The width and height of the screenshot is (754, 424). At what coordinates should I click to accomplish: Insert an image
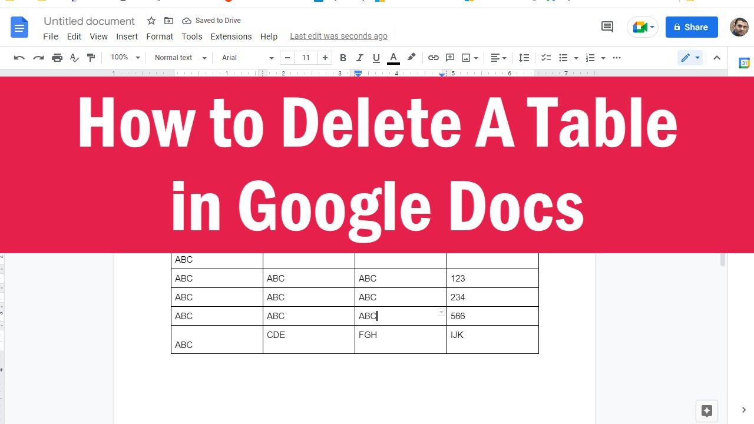click(x=466, y=58)
